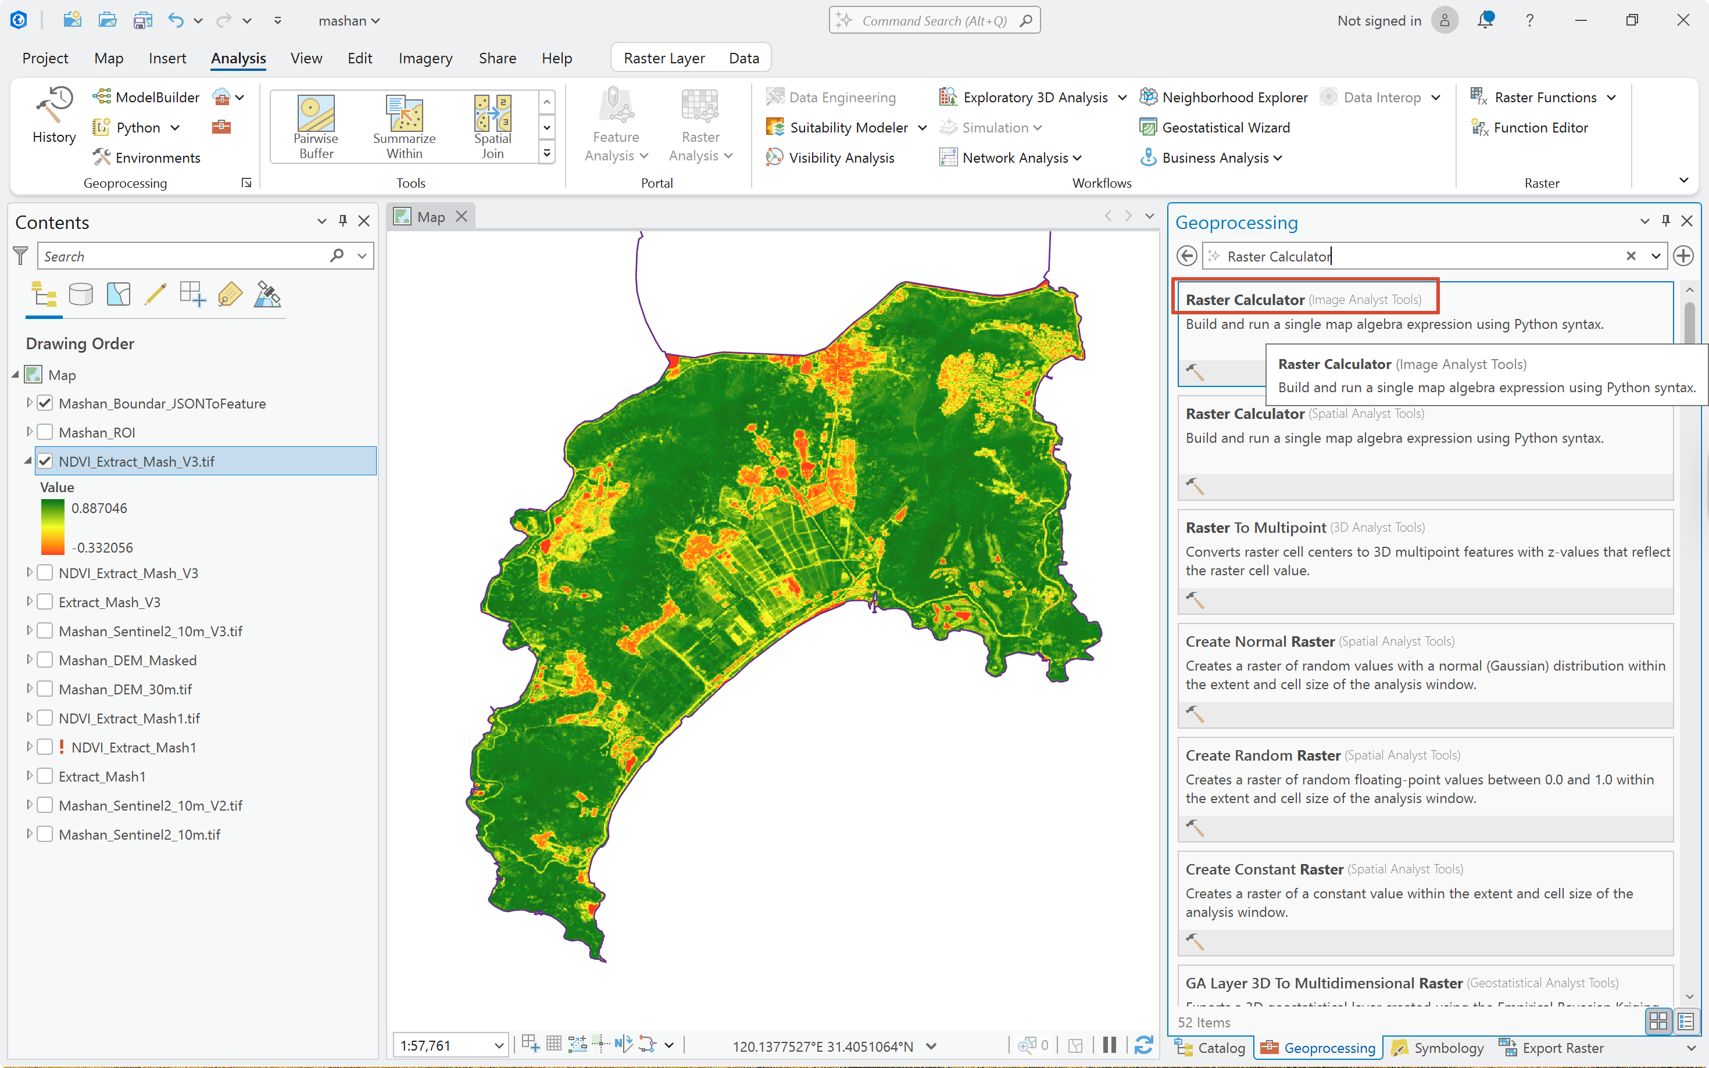Show the Mashan_Sentinel2_10m_V3.tif layer
The width and height of the screenshot is (1709, 1068).
pyautogui.click(x=45, y=631)
